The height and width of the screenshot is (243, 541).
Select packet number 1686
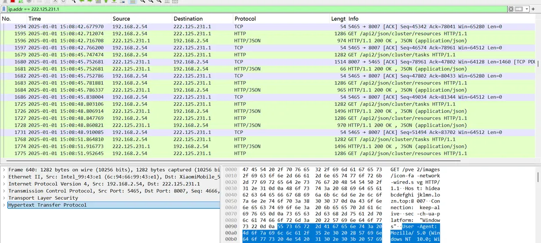pyautogui.click(x=268, y=97)
